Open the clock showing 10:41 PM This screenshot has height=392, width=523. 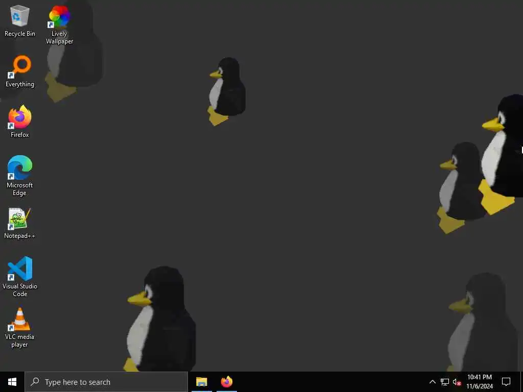479,382
